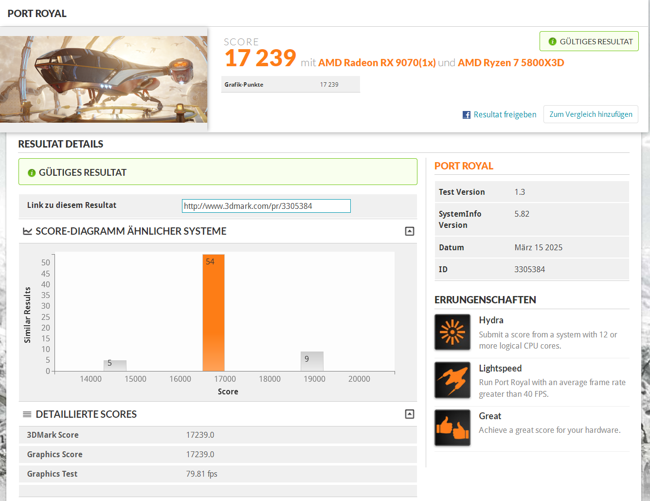Select the result link input field
Screen dimensions: 650x501
[266, 206]
